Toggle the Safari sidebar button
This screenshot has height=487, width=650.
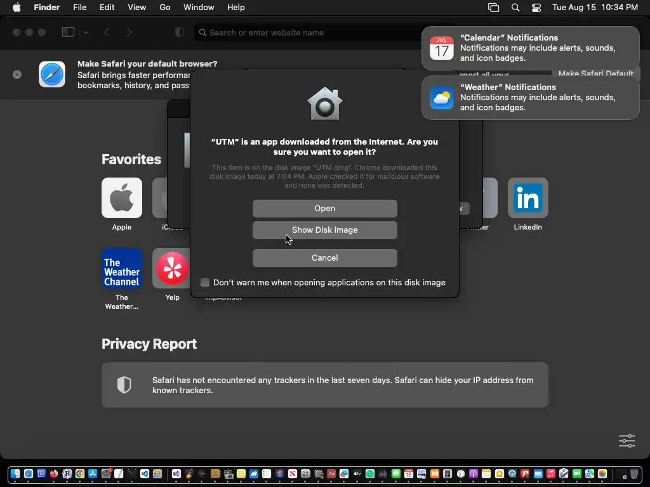coord(68,32)
